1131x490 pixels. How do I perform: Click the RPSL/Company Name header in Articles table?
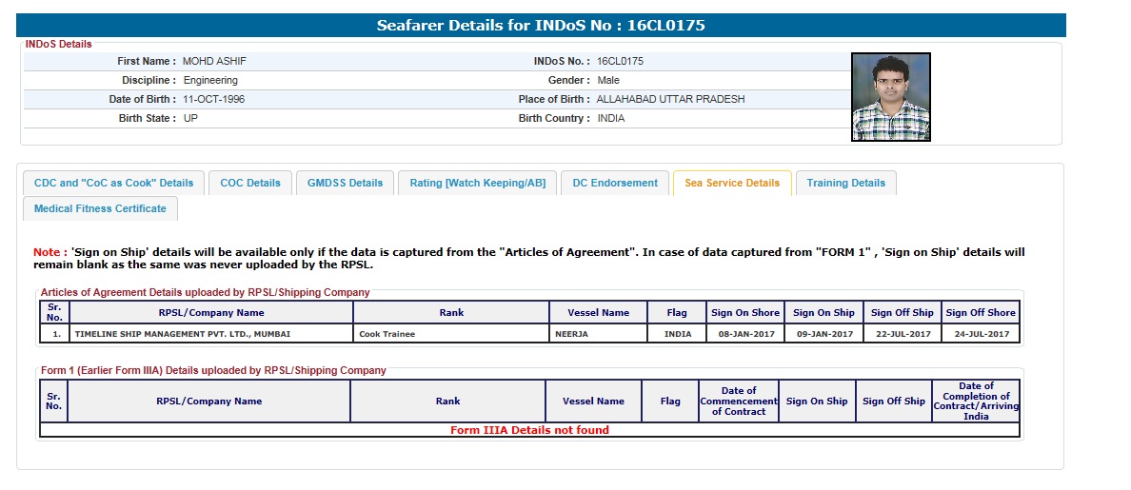coord(211,312)
